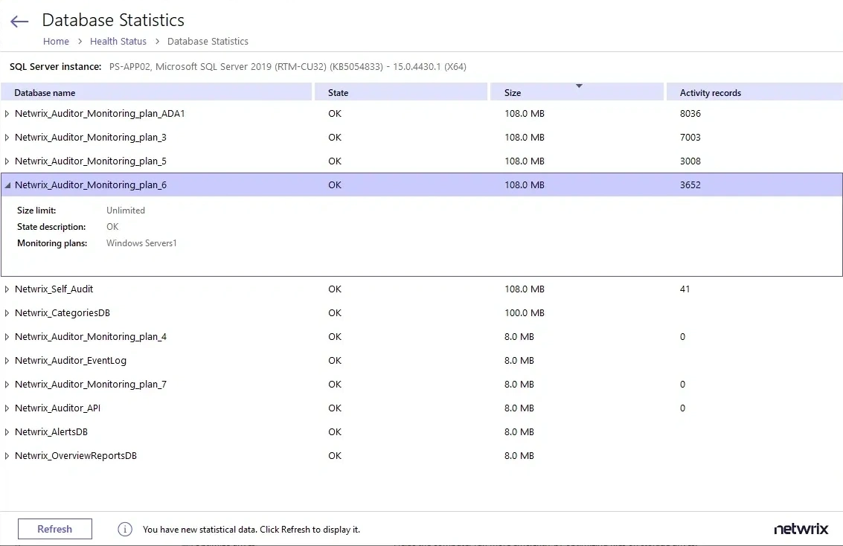Expand the Netwrix_OverviewReportsDB row

6,455
